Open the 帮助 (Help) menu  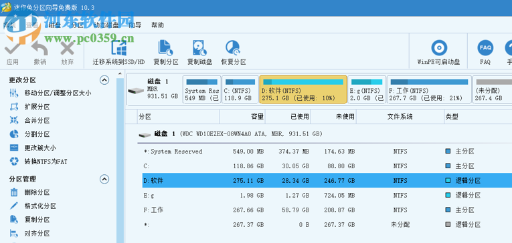(x=158, y=25)
